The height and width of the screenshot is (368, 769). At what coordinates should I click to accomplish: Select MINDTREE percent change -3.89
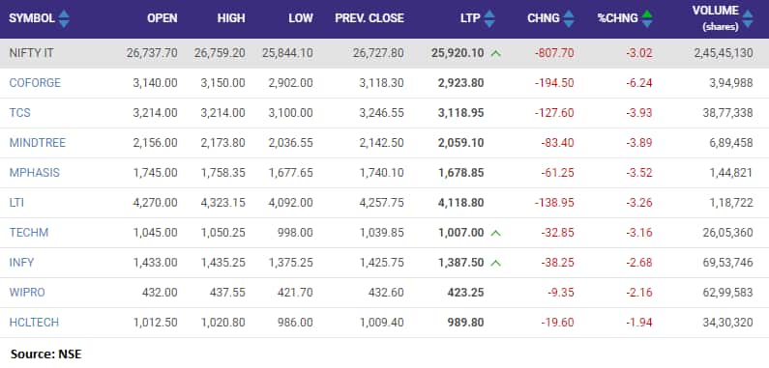click(639, 143)
